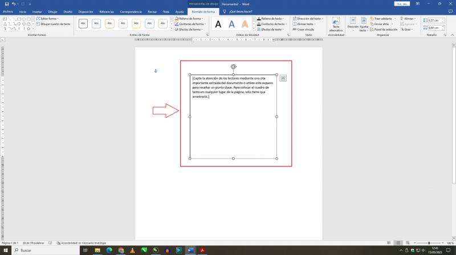Click the Buscar taskbar search box
The width and height of the screenshot is (456, 255).
(x=46, y=250)
